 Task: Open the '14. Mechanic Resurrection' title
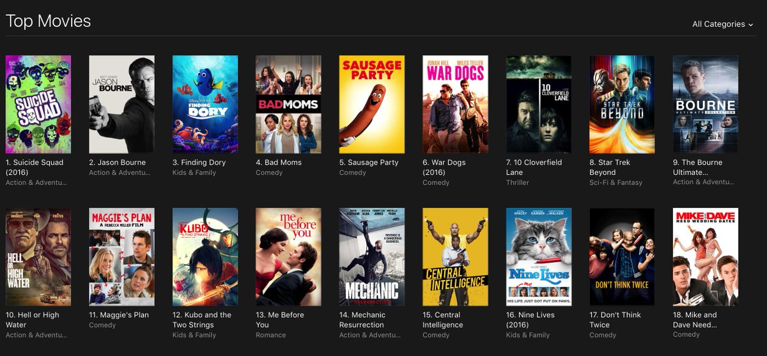362,320
